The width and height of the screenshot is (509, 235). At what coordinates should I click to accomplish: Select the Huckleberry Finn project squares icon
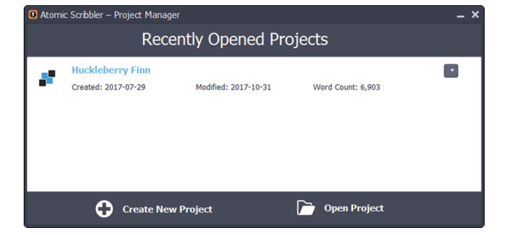47,78
